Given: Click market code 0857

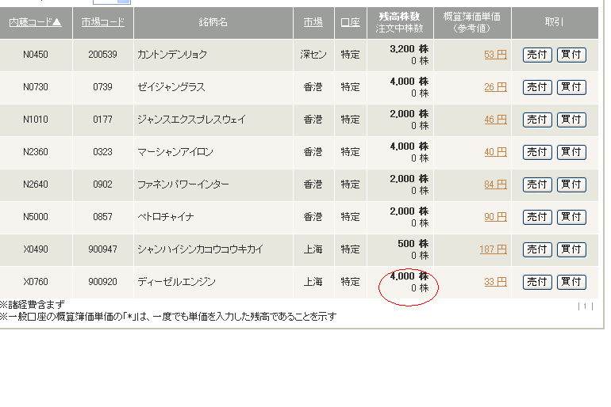Looking at the screenshot, I should (102, 217).
